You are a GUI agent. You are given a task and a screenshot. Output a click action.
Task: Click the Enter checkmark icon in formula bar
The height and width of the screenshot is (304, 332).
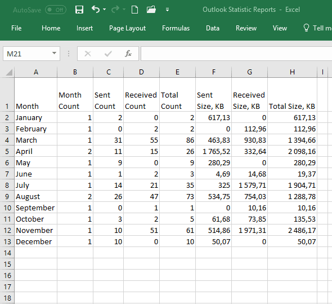pyautogui.click(x=108, y=54)
